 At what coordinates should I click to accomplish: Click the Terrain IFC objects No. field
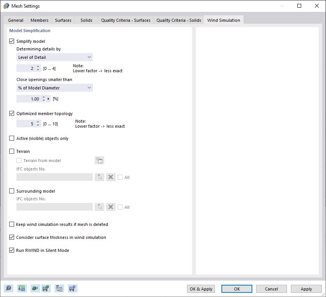pos(55,177)
